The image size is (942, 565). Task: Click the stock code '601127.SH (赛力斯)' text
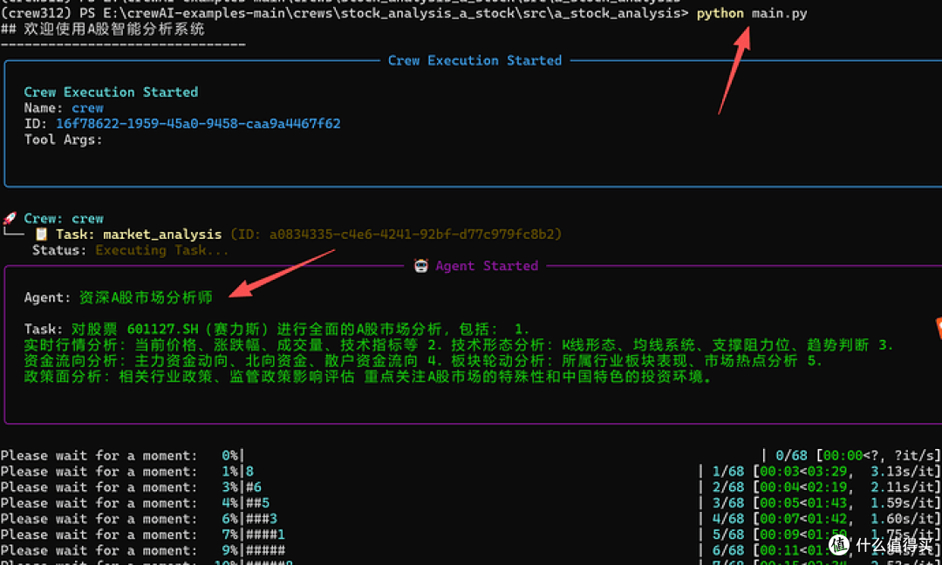(x=198, y=329)
